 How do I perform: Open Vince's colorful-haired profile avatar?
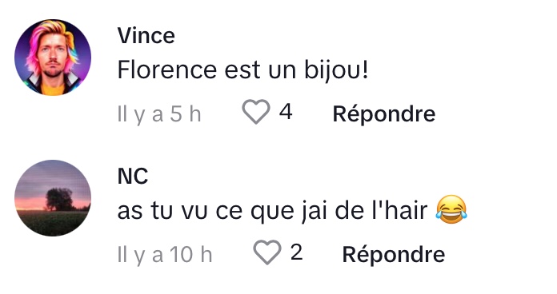click(53, 58)
